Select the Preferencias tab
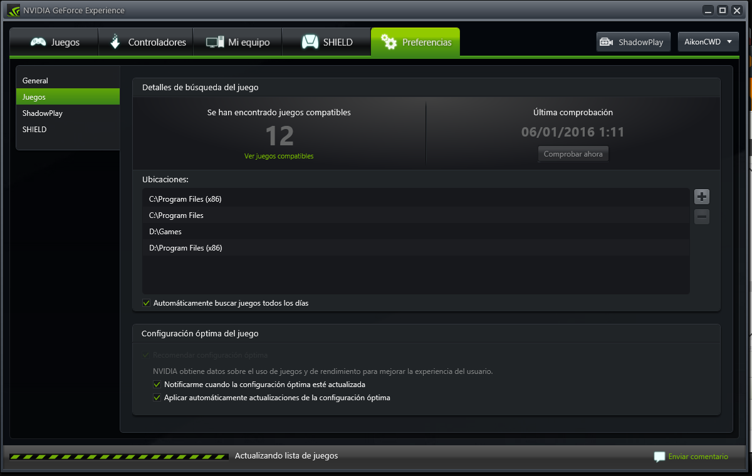This screenshot has width=752, height=476. (x=415, y=42)
